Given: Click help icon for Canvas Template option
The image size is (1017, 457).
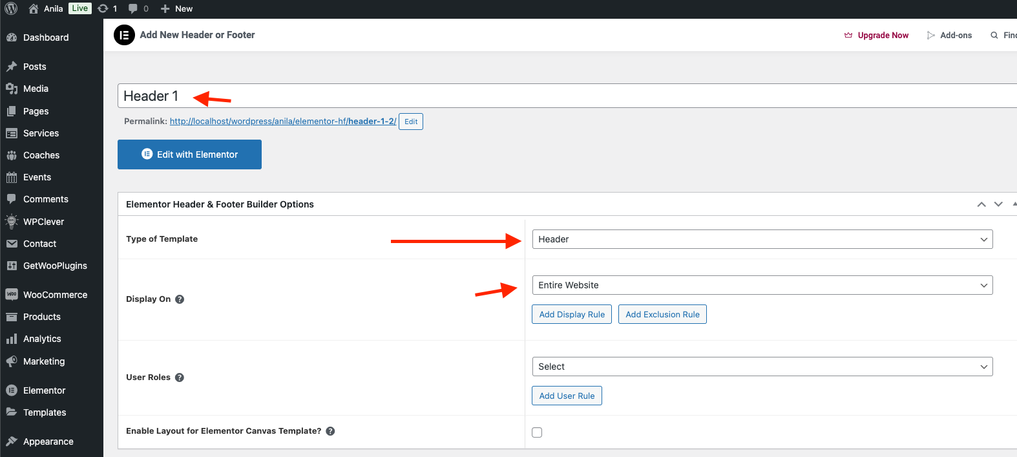Looking at the screenshot, I should [330, 431].
